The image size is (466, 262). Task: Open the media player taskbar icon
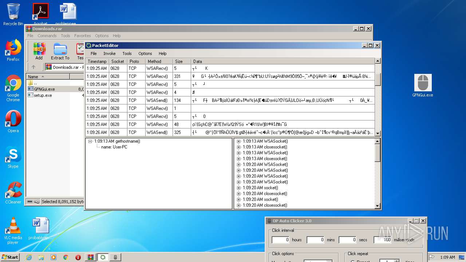tap(54, 257)
